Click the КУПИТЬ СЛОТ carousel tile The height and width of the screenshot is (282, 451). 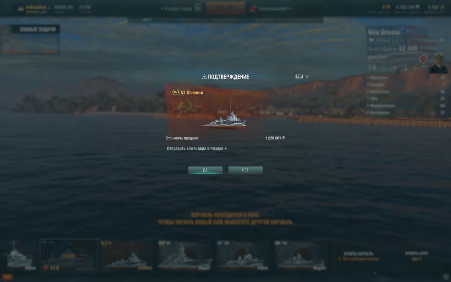tap(416, 256)
